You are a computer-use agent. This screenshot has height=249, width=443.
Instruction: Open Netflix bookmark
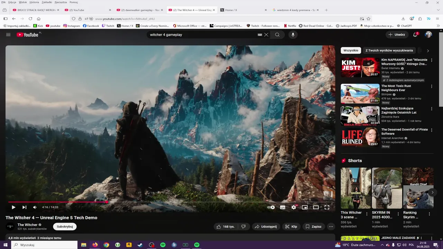[290, 26]
